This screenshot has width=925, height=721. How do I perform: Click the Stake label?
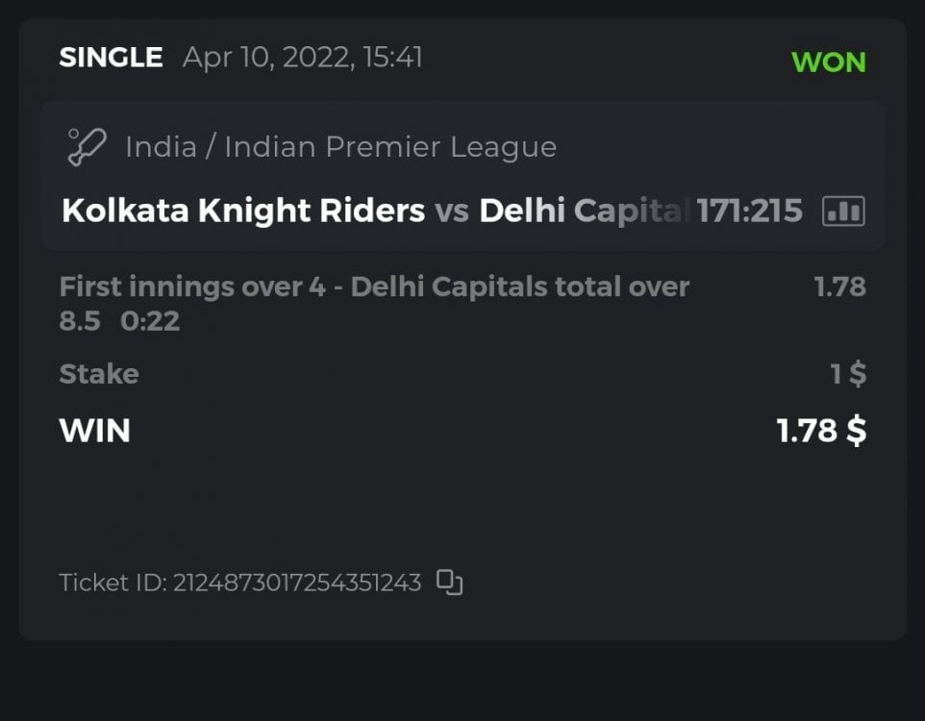click(x=99, y=373)
